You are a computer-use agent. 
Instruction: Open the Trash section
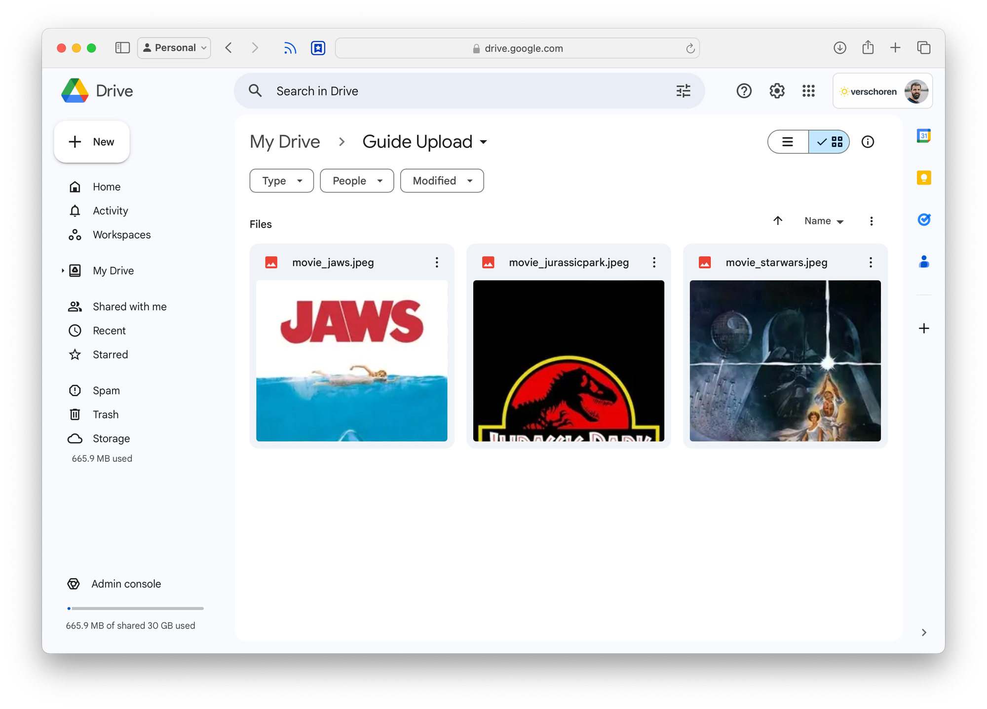pos(106,414)
